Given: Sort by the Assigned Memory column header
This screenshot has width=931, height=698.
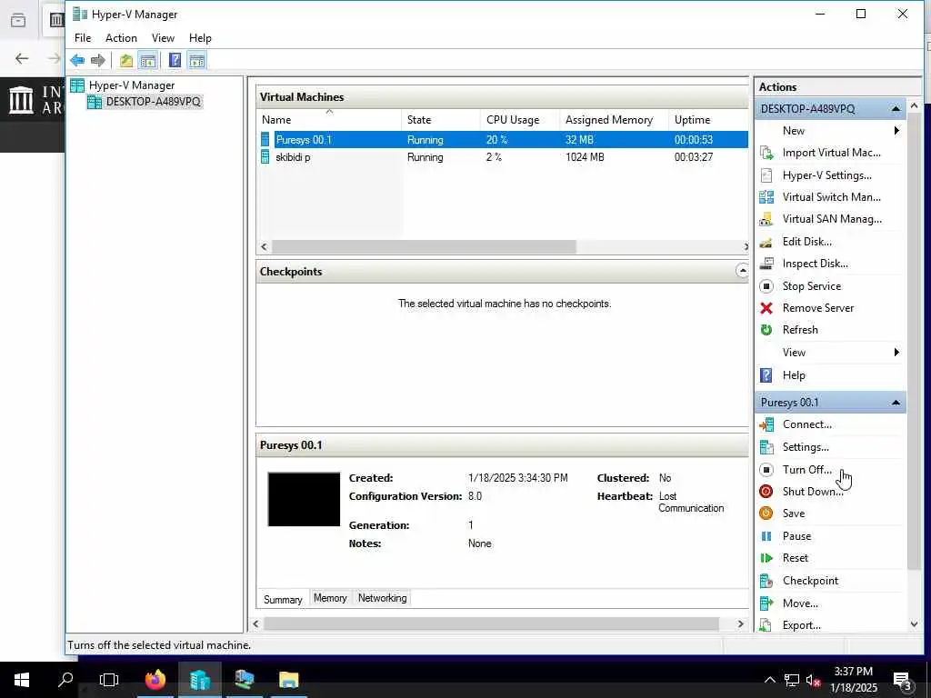Looking at the screenshot, I should (614, 120).
